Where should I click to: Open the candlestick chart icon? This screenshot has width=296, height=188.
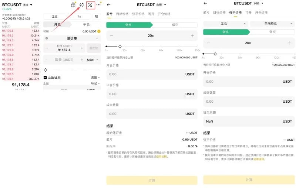click(81, 5)
